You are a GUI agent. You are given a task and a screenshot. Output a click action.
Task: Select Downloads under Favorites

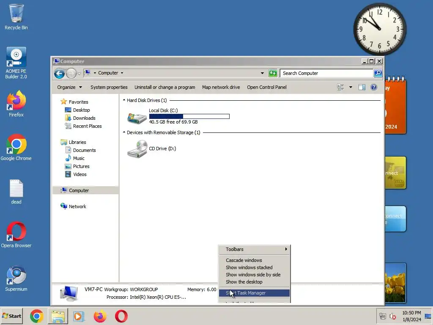click(x=84, y=118)
